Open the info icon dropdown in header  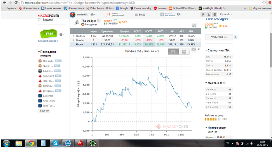(179, 14)
